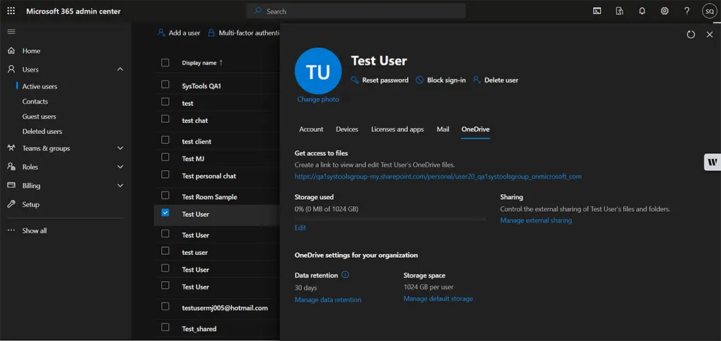This screenshot has height=341, width=721.
Task: Click Setup wrench icon
Action: click(11, 204)
